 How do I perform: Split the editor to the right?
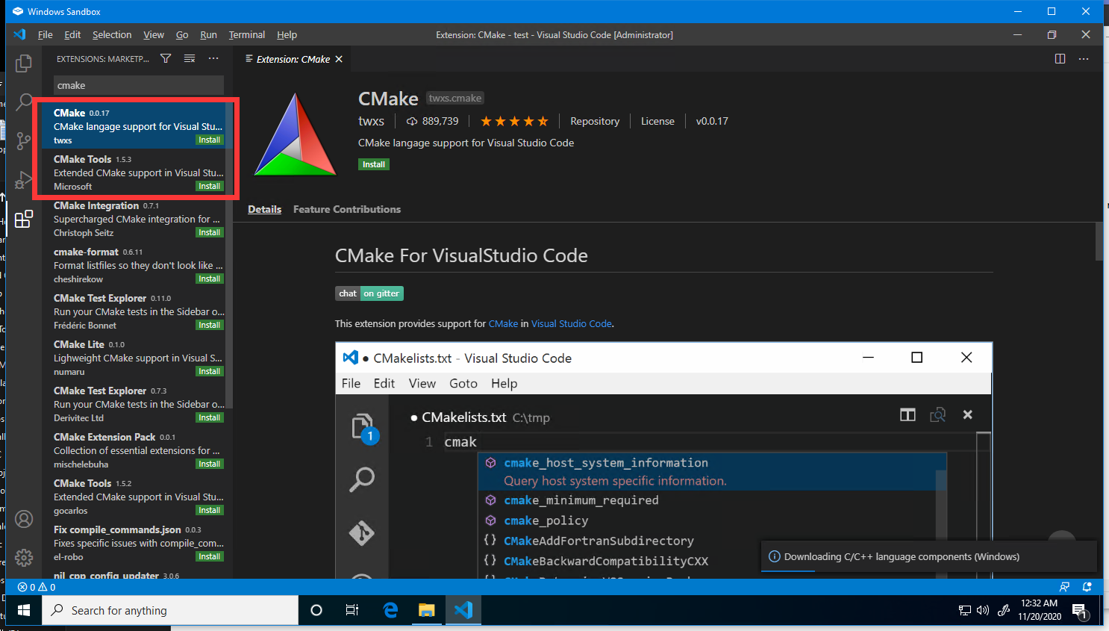point(1060,59)
